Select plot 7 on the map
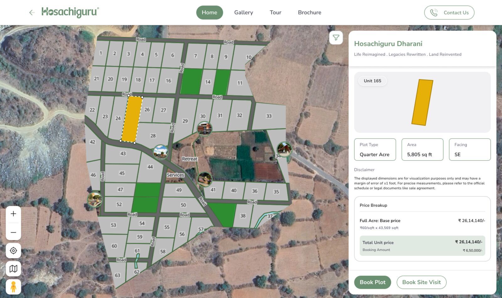 [195, 56]
